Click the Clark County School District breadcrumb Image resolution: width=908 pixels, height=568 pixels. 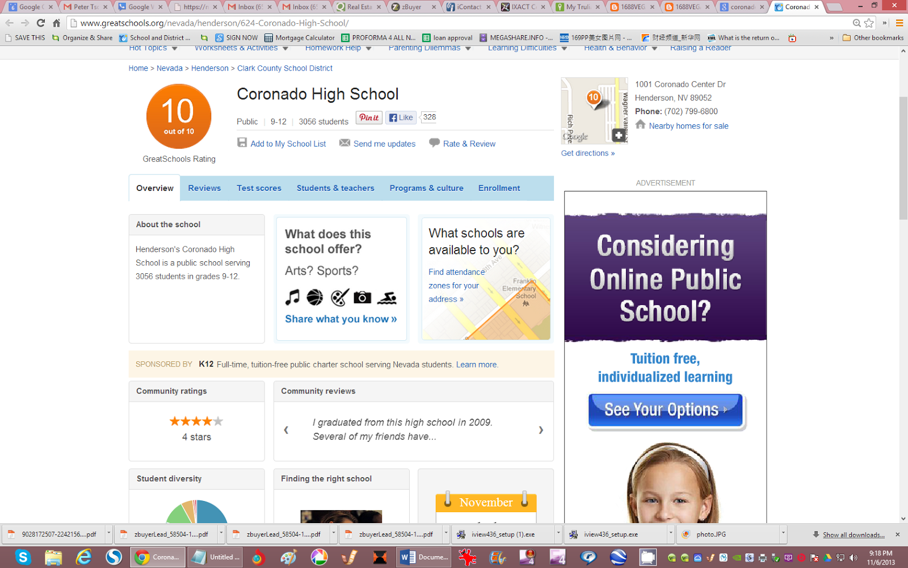(285, 68)
